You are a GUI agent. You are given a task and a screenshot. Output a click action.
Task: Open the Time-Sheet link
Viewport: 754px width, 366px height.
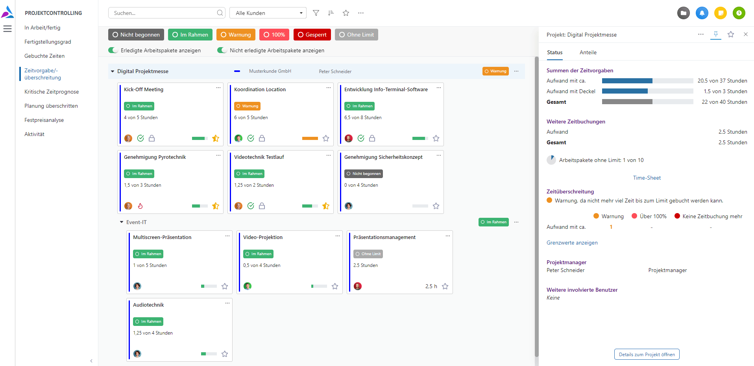click(647, 178)
